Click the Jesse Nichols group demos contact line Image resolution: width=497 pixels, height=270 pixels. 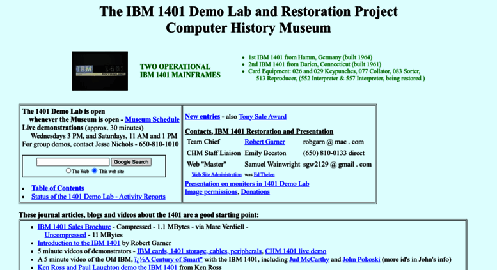(x=100, y=144)
